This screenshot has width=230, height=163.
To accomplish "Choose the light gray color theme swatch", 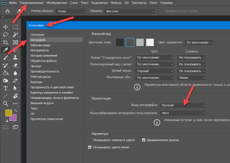I will tap(140, 42).
